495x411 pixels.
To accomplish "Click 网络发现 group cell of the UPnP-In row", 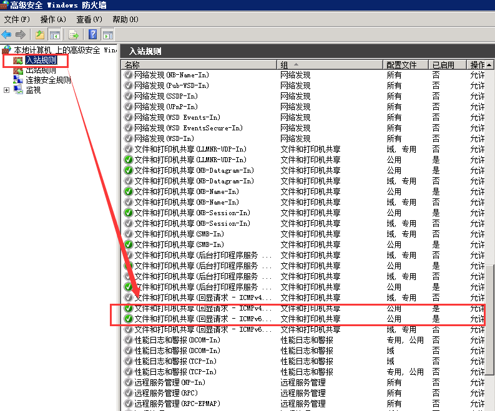I will pyautogui.click(x=295, y=107).
